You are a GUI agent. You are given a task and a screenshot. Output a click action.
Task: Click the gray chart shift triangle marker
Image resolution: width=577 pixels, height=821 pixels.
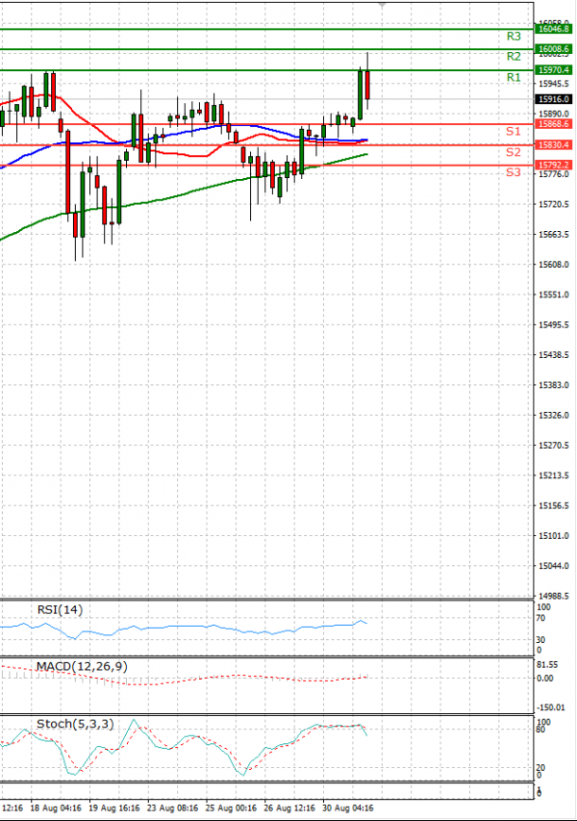[382, 5]
